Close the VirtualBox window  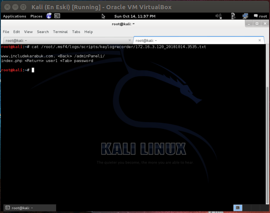tap(7, 7)
